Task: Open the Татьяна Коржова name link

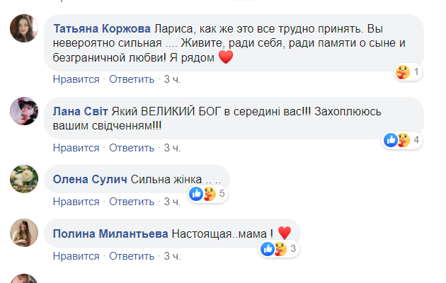Action: point(103,29)
